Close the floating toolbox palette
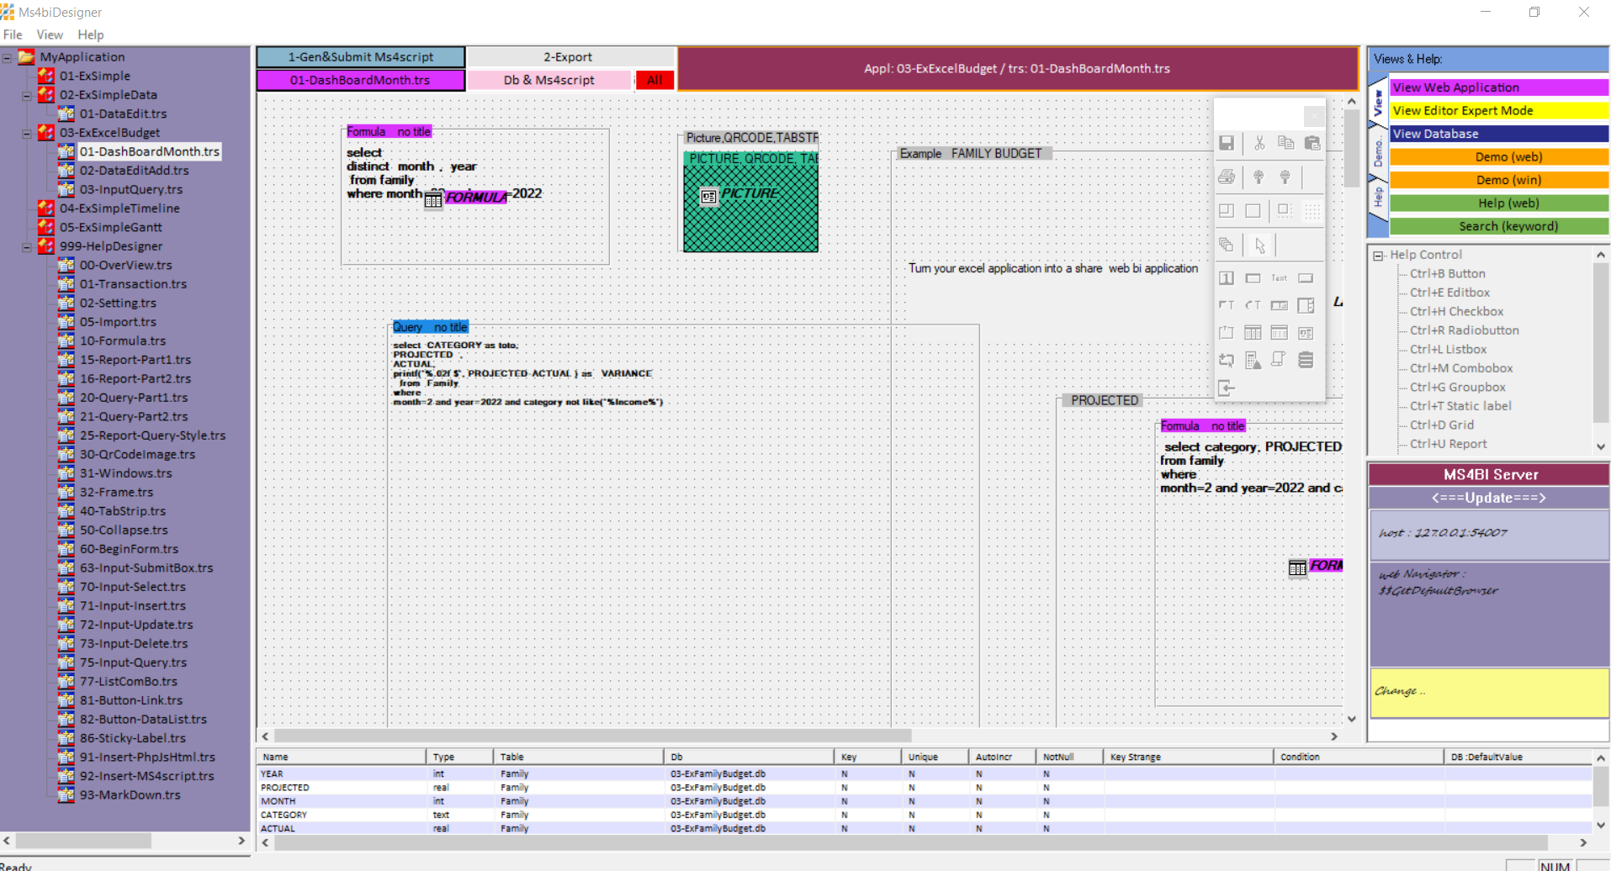 click(1313, 115)
